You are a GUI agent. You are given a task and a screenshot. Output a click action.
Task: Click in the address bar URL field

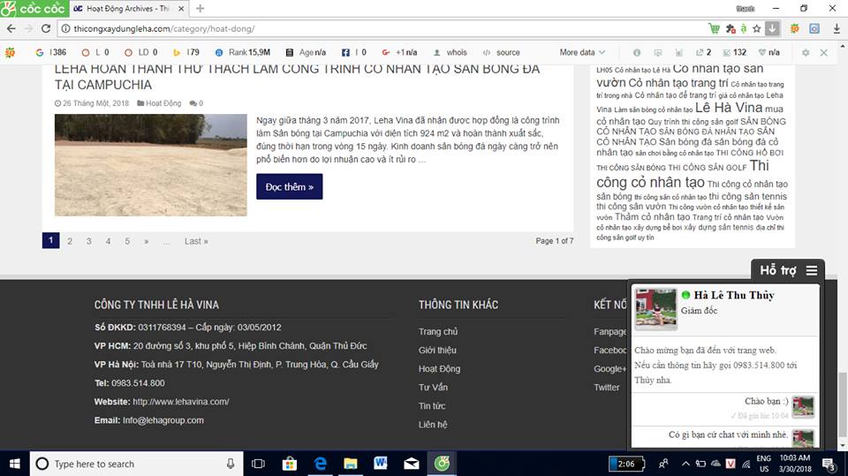click(x=353, y=28)
